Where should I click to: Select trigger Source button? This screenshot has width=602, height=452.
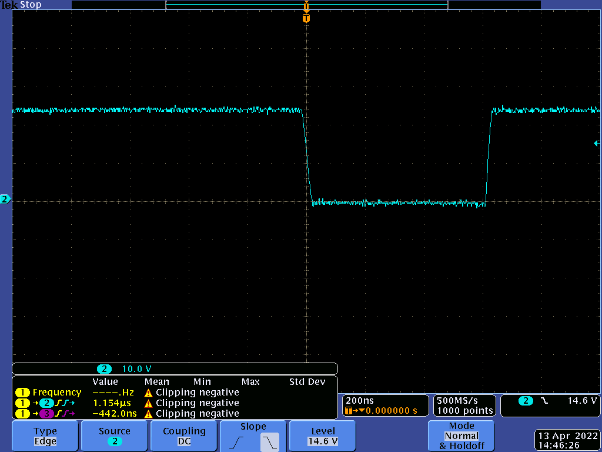pos(115,436)
